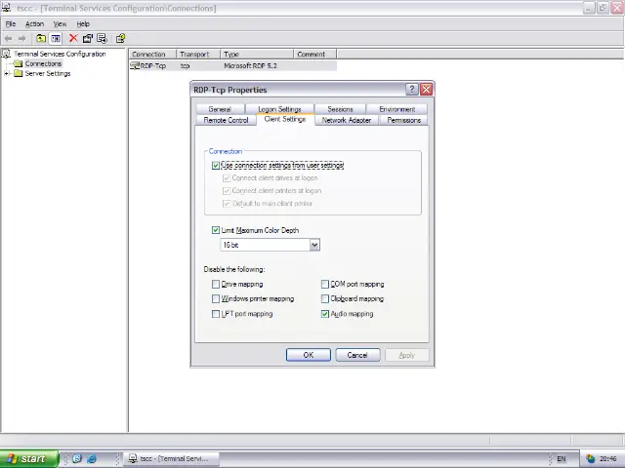Screen dimensions: 625x468
Task: Enable Windows printer mapping checkbox
Action: click(216, 298)
